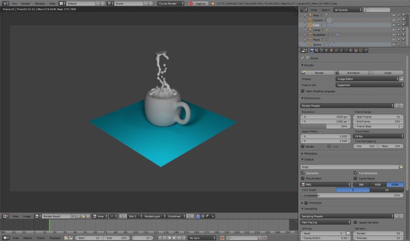
Task: Select the BW color mode button
Action: 361,185
